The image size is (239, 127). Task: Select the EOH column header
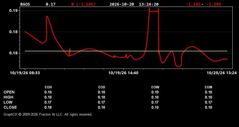48,87
